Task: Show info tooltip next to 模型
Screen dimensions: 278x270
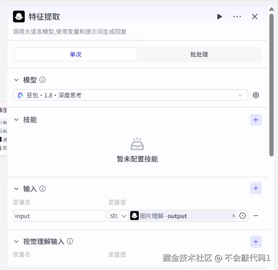Action: [42, 80]
